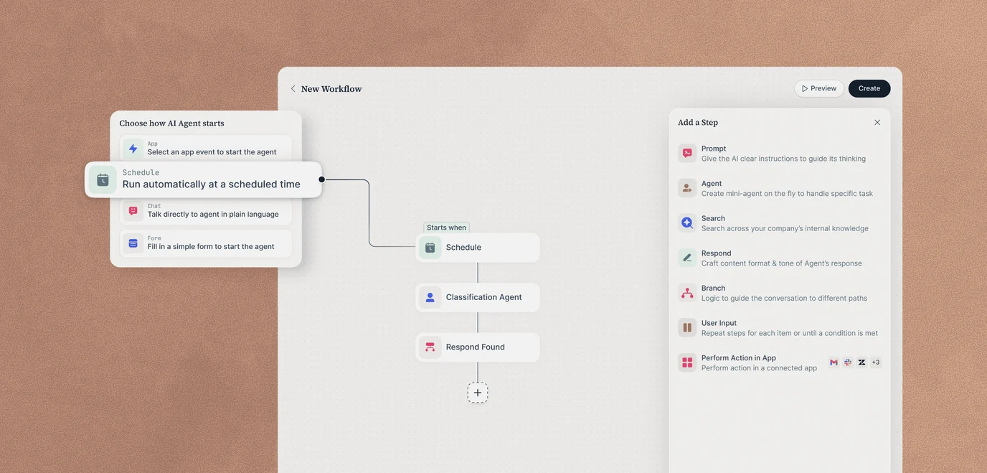Select the Respond Found node label
The height and width of the screenshot is (473, 987).
(x=475, y=347)
